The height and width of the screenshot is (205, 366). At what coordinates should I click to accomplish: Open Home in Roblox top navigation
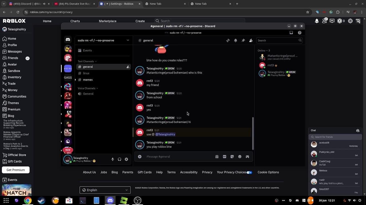click(47, 21)
